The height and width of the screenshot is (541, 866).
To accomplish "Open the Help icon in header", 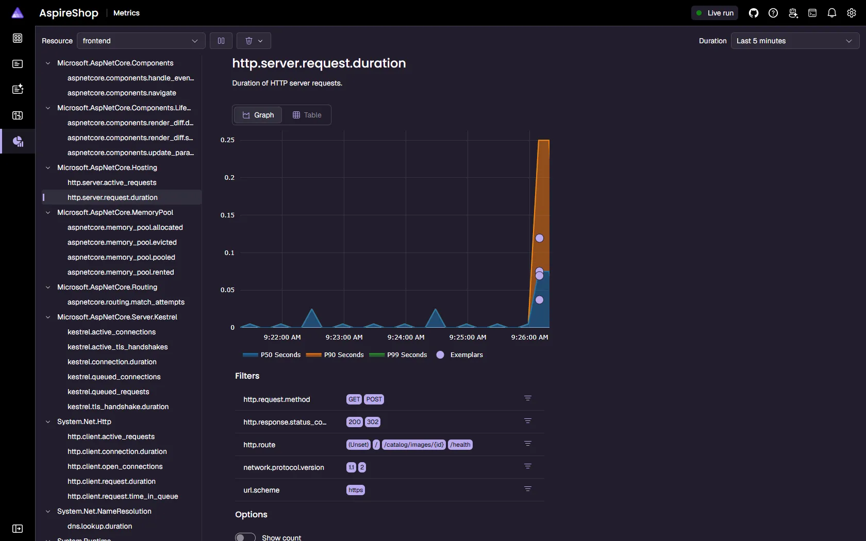I will tap(773, 13).
